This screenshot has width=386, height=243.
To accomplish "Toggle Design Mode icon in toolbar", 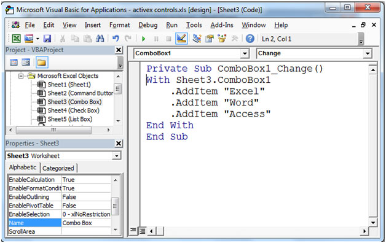I will tap(181, 39).
